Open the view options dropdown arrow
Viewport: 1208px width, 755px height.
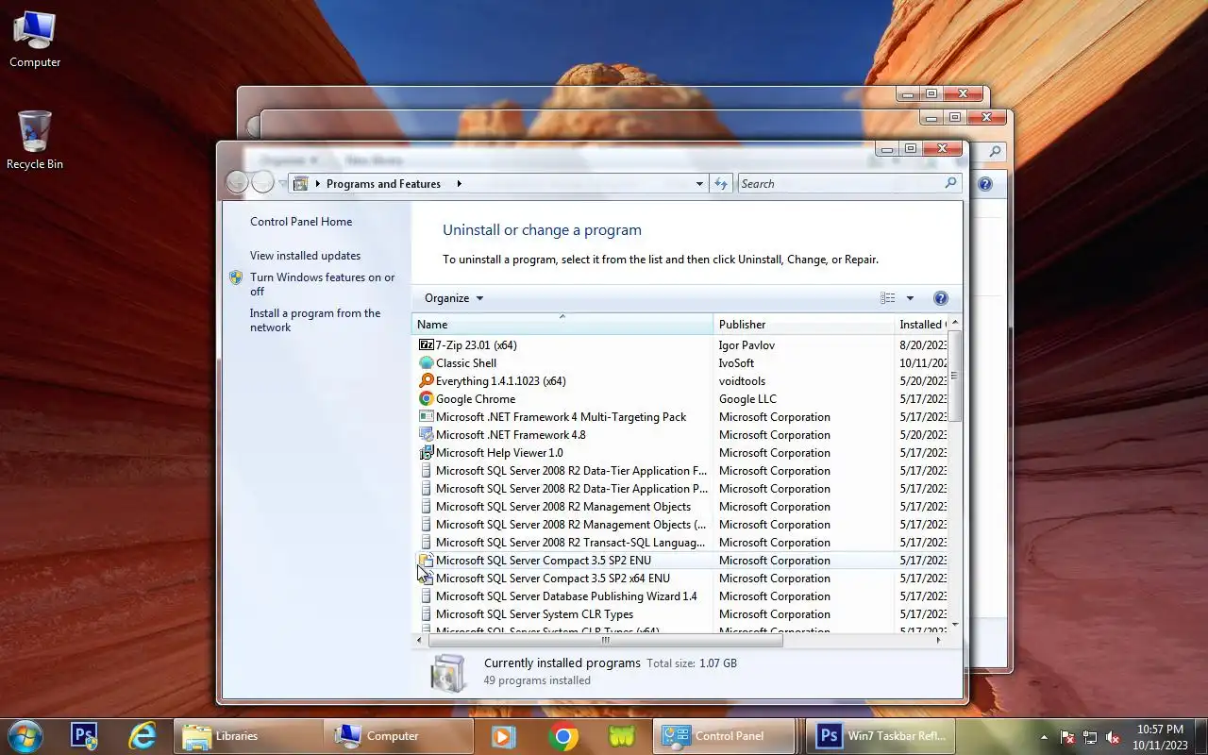point(910,298)
